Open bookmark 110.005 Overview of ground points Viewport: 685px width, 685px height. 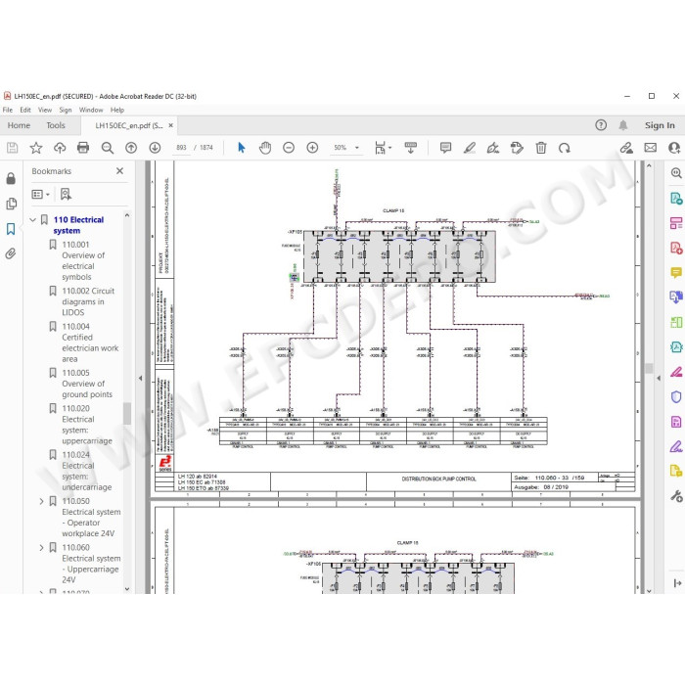pos(87,384)
